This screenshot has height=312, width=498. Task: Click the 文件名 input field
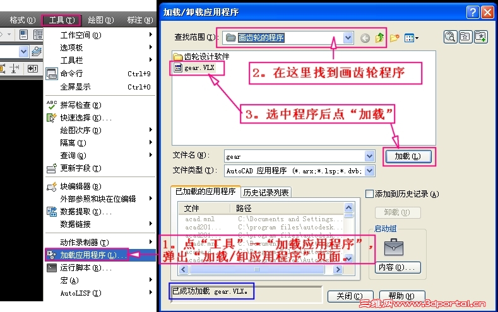pyautogui.click(x=295, y=156)
